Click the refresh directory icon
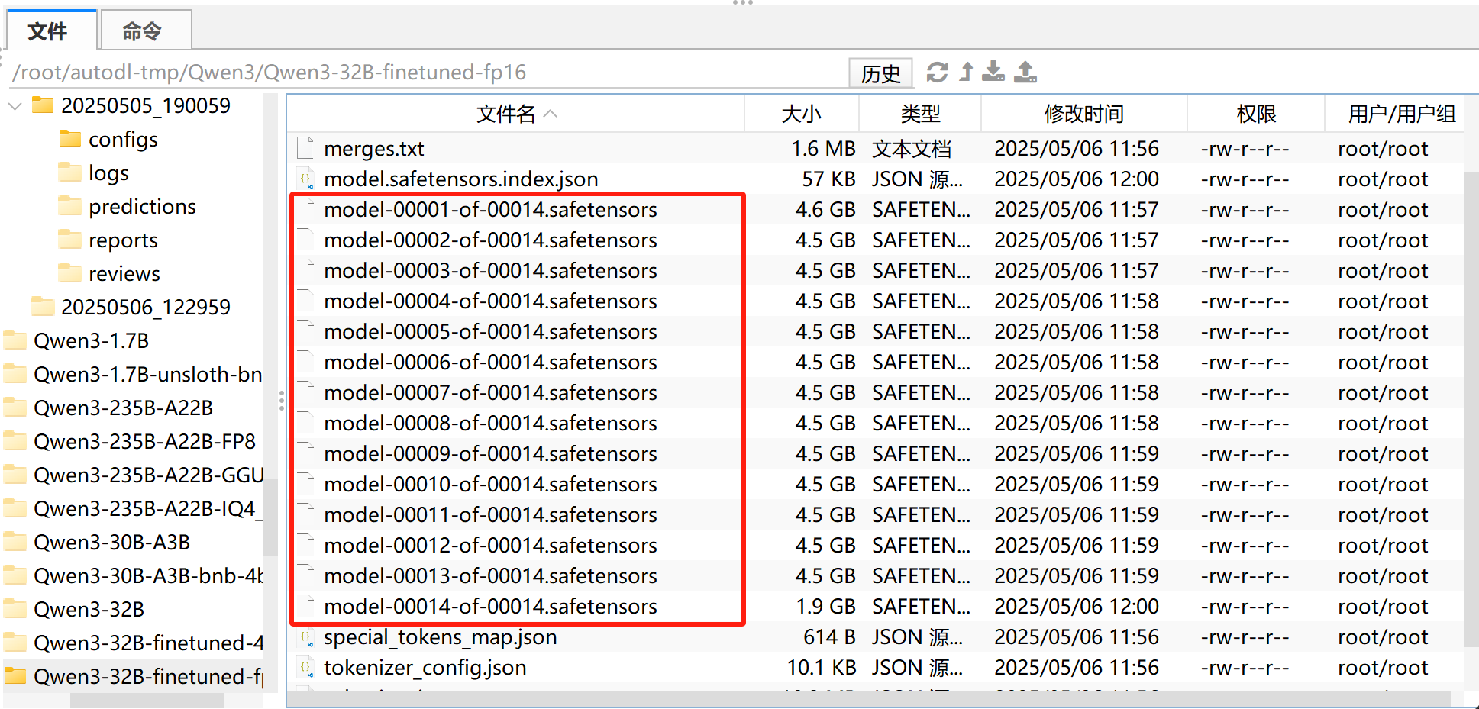The image size is (1479, 709). click(937, 73)
